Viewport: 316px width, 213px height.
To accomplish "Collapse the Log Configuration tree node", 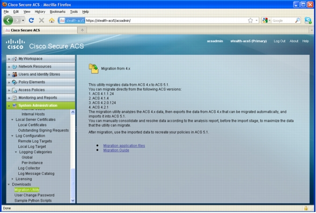I will (x=12, y=136).
